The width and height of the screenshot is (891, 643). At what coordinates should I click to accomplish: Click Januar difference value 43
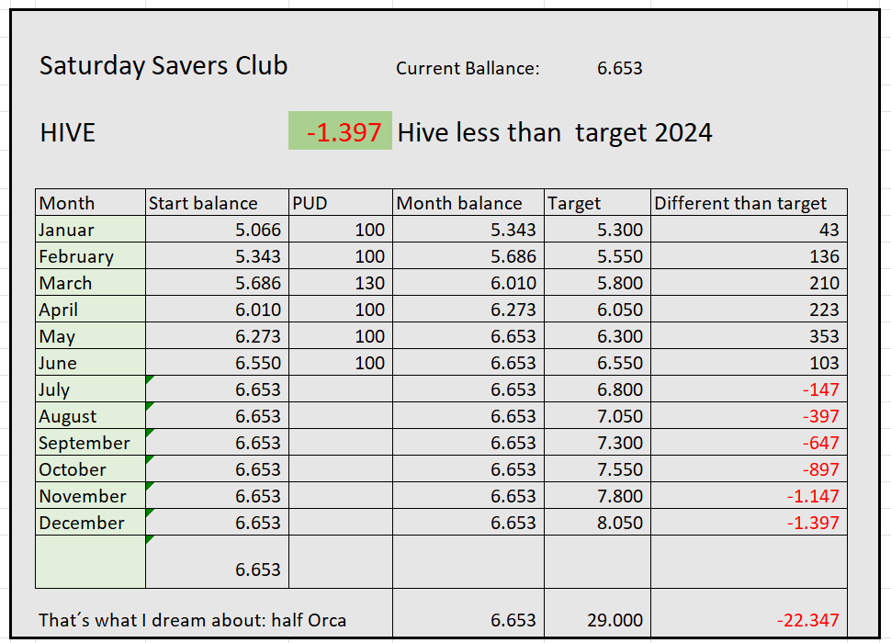click(749, 230)
